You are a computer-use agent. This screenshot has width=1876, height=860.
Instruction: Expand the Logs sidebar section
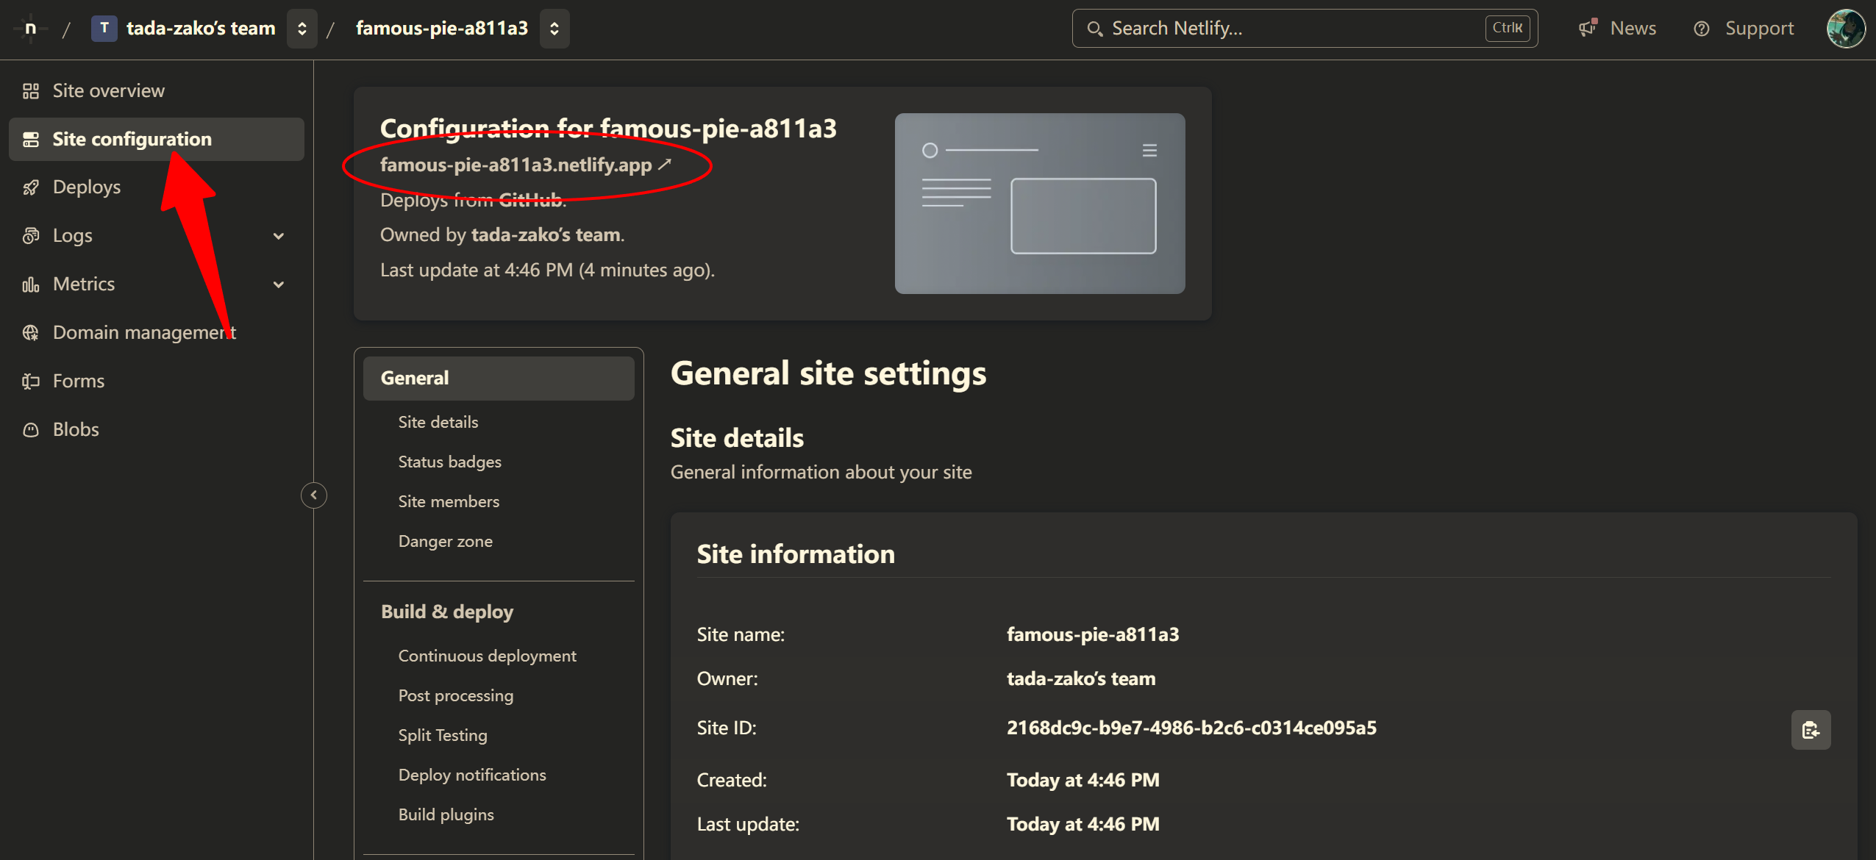click(278, 235)
